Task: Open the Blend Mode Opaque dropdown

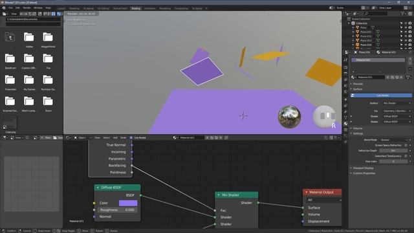Action: tap(393, 140)
